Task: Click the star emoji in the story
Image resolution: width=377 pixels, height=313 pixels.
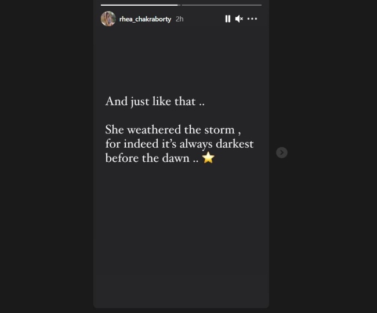Action: click(x=208, y=158)
